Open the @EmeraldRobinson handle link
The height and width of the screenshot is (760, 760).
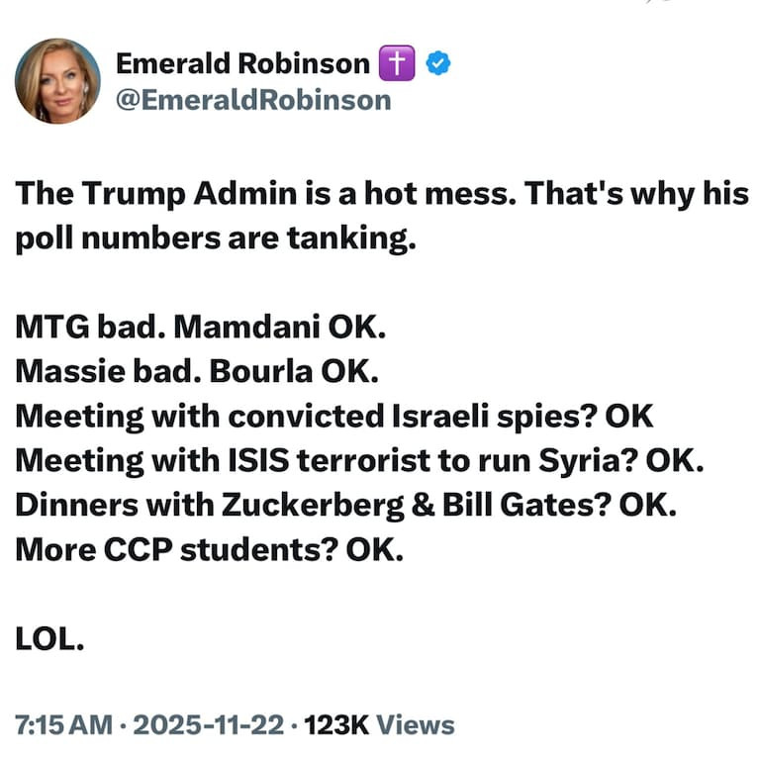pyautogui.click(x=253, y=100)
